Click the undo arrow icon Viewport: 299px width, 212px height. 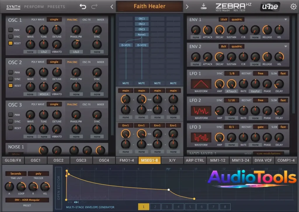point(83,7)
